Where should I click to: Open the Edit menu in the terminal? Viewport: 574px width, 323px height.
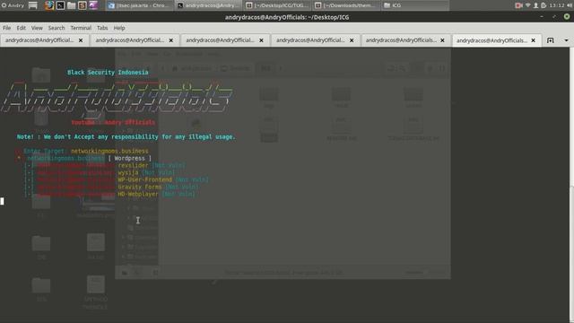pos(22,28)
